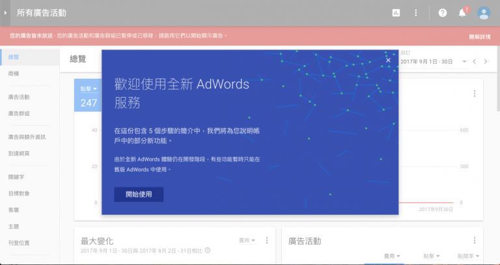Click the 最大變化 card heading
Viewport: 500px width, 265px height.
[x=97, y=241]
